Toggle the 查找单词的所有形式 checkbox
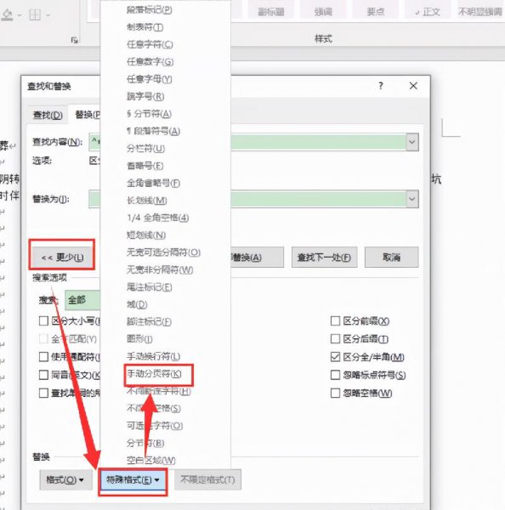The image size is (505, 510). (x=43, y=393)
